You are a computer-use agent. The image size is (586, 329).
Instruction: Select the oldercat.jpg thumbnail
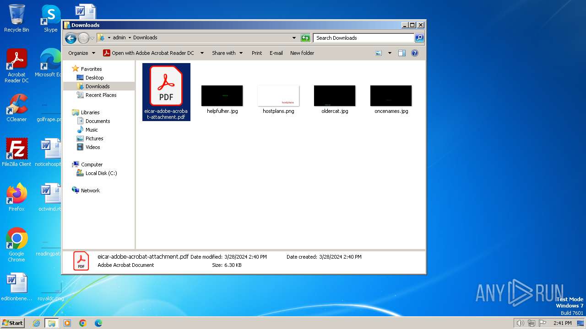tap(335, 96)
